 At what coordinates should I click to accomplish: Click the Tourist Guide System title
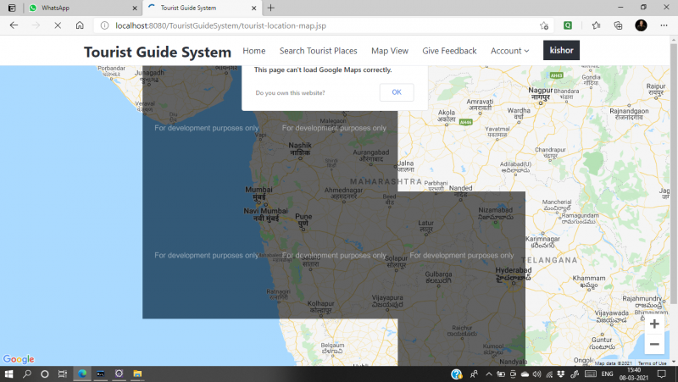coord(158,52)
